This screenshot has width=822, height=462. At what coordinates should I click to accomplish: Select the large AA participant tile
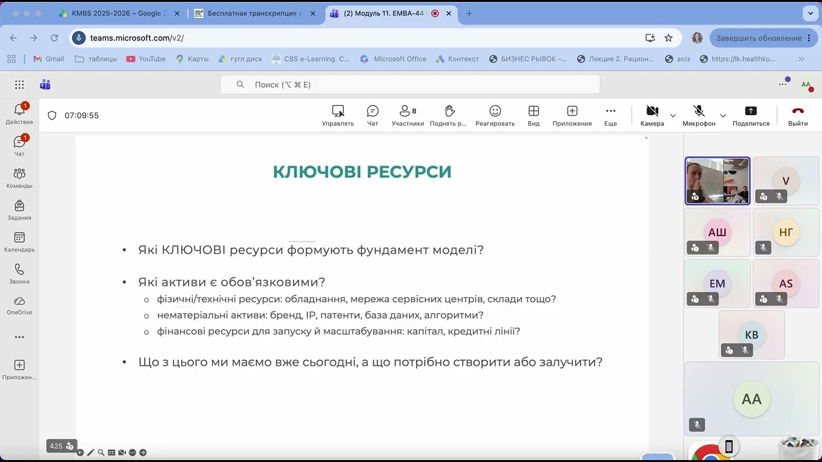(751, 398)
